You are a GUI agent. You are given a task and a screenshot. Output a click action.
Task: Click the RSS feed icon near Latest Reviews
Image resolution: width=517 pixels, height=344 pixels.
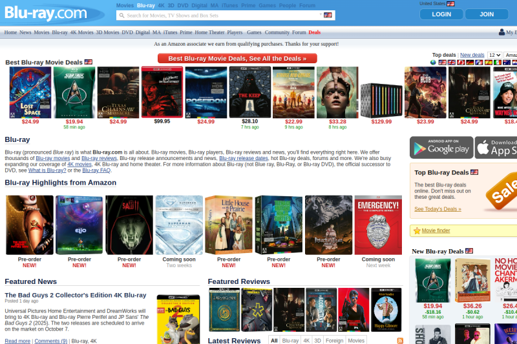tap(400, 341)
